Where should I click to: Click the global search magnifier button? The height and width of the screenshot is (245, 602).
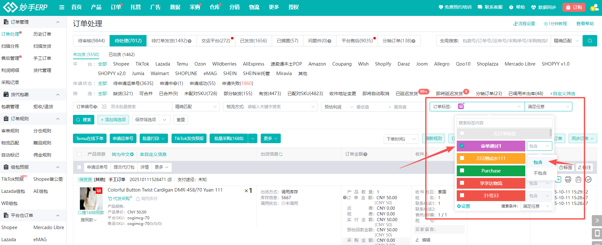click(590, 41)
